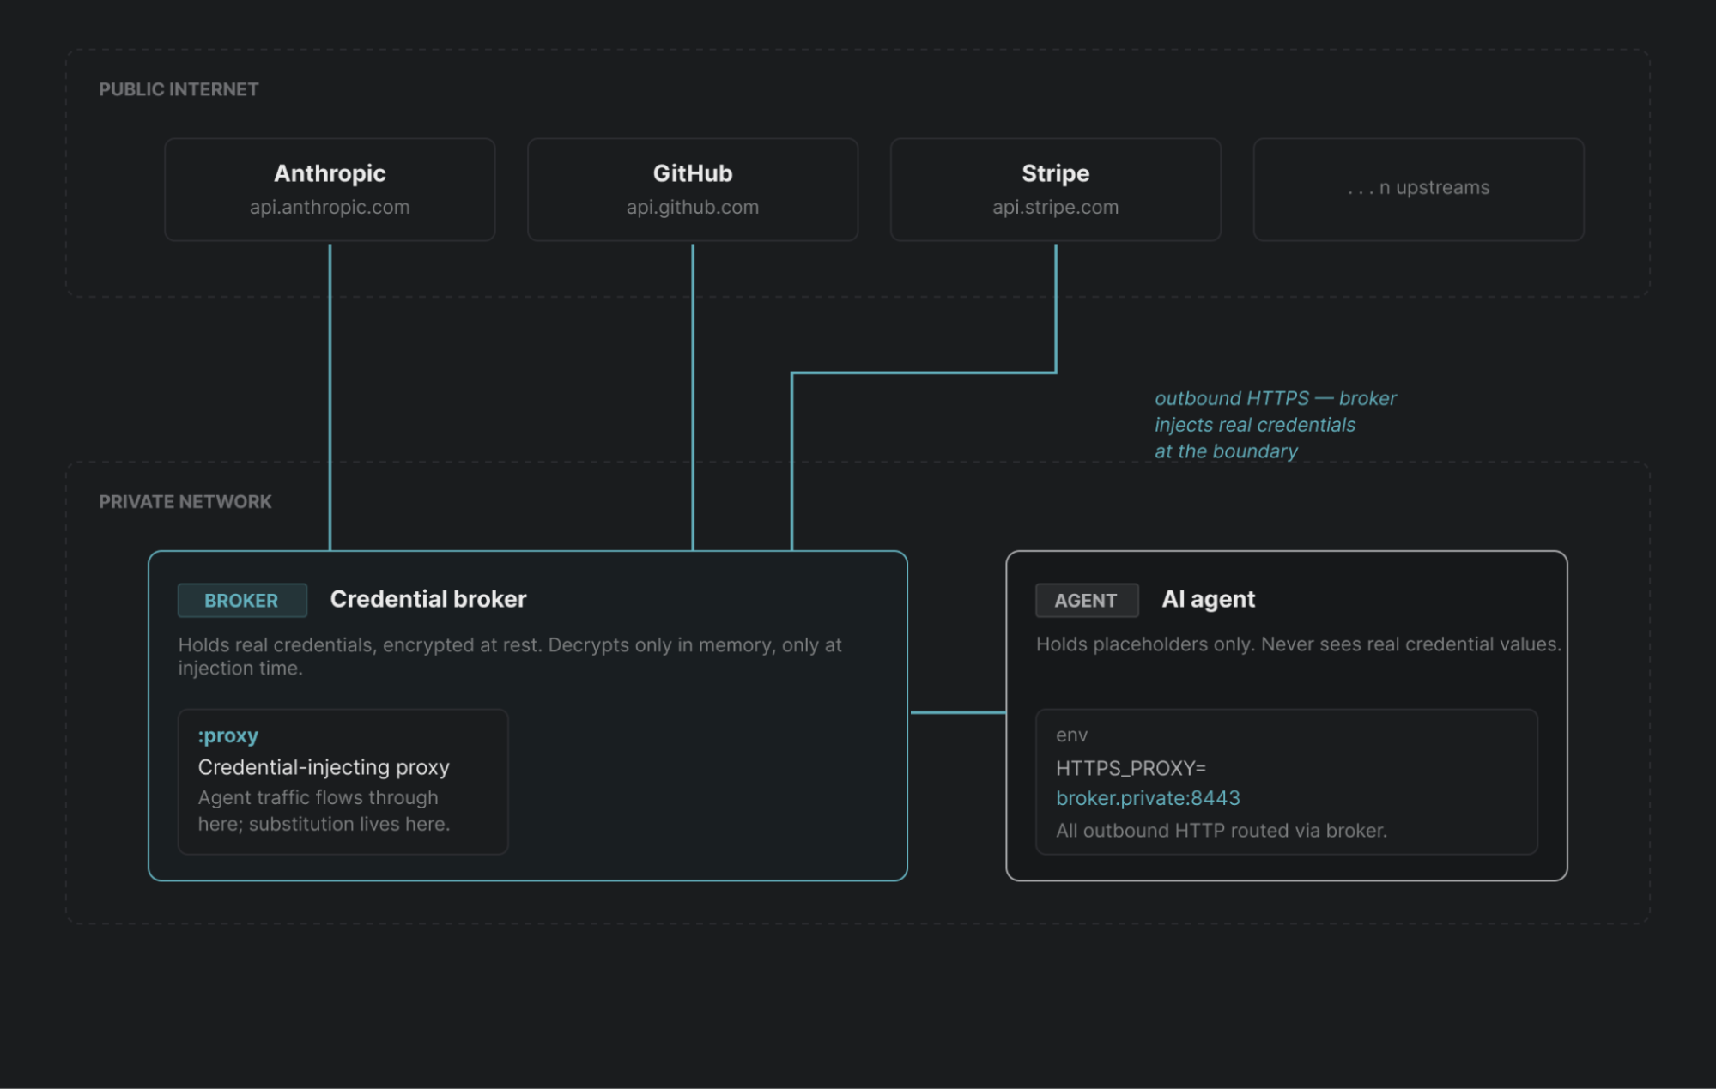Screen dimensions: 1716x1089
Task: Click the '. . . n upstreams' placeholder text
Action: coord(1419,187)
